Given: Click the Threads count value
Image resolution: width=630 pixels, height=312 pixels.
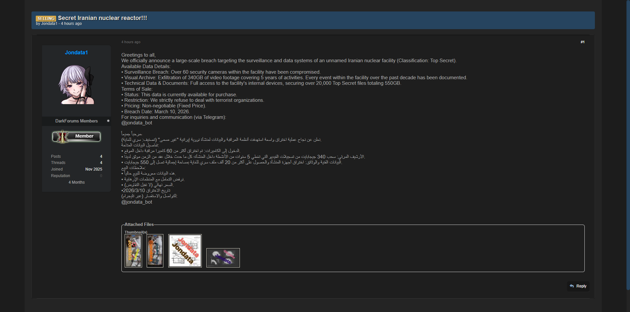Looking at the screenshot, I should click(101, 163).
